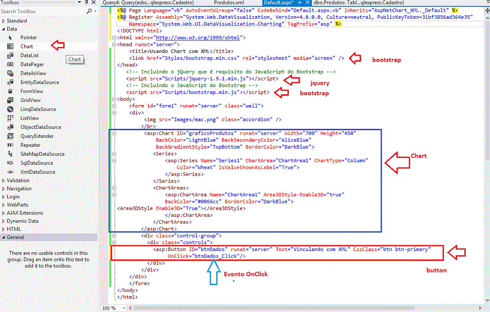Pin the Default.aspx document tab
The width and height of the screenshot is (490, 312).
(x=300, y=3)
